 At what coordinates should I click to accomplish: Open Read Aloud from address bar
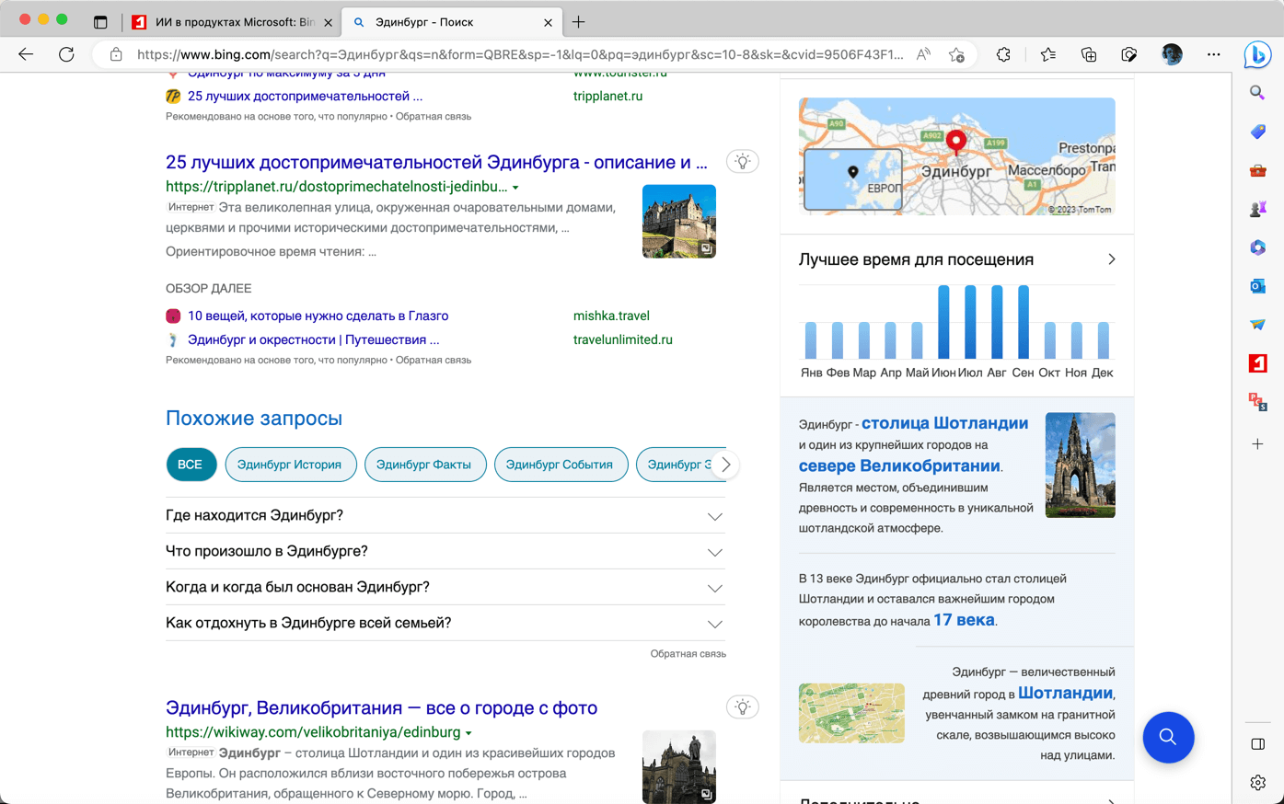tap(923, 54)
